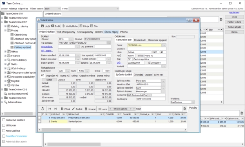Switch to the Účetní zápisy tab
The width and height of the screenshot is (245, 147).
[x=111, y=32]
